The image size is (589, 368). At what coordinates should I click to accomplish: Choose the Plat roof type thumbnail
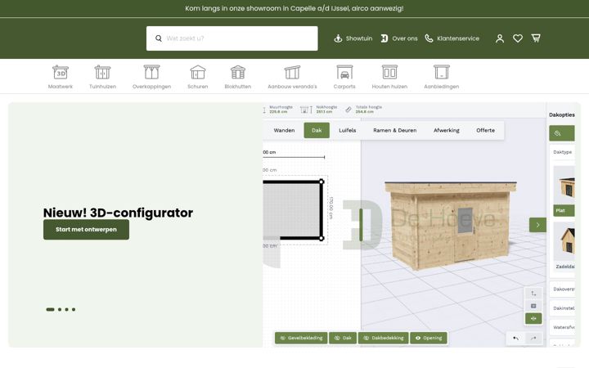(564, 191)
